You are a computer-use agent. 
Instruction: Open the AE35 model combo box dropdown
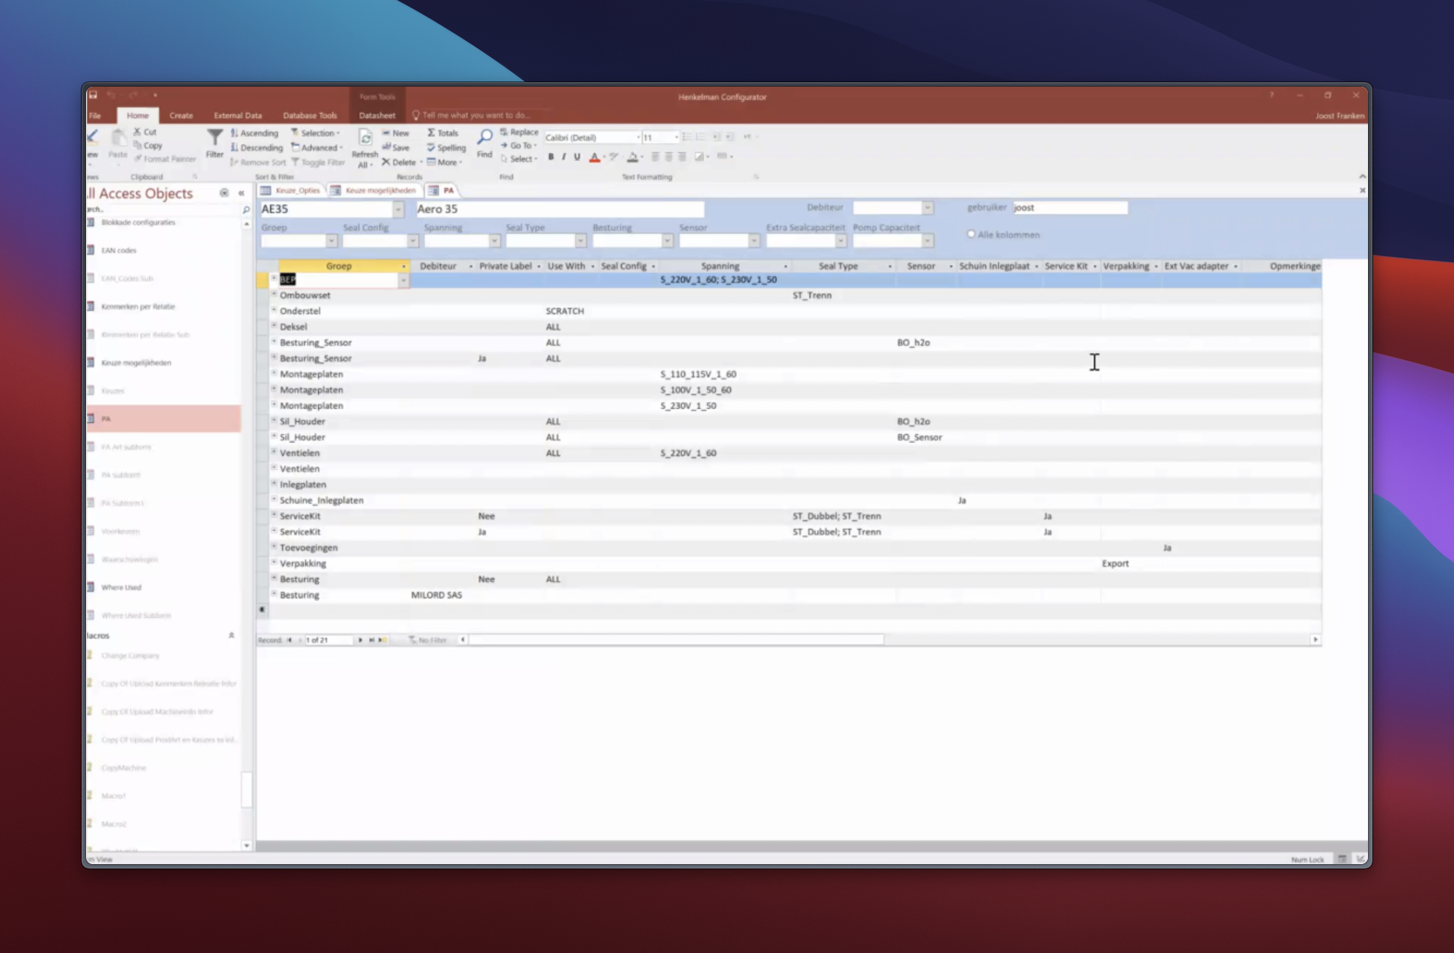[398, 209]
